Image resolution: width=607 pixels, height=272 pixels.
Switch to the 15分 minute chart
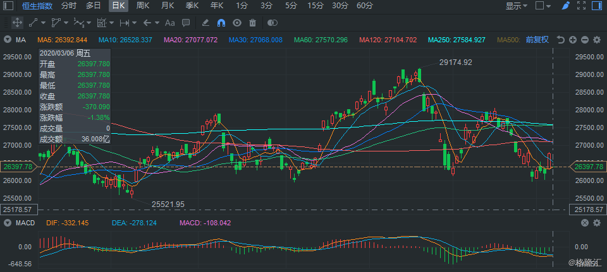click(x=316, y=6)
